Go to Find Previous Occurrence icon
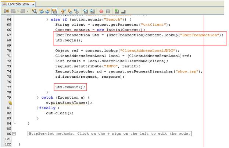This screenshot has width=229, height=148. [41, 11]
